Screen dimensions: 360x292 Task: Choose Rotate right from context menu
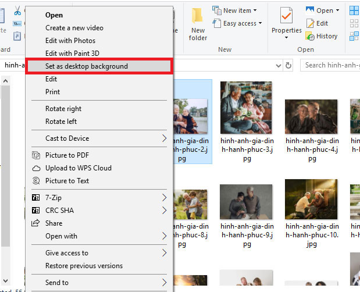coord(63,109)
